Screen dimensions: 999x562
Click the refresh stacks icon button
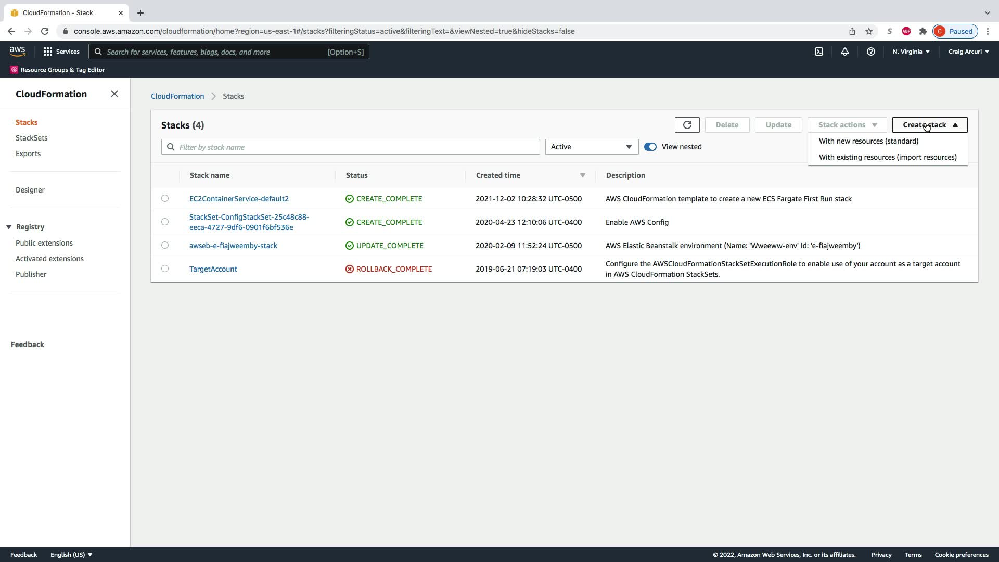[x=687, y=125]
